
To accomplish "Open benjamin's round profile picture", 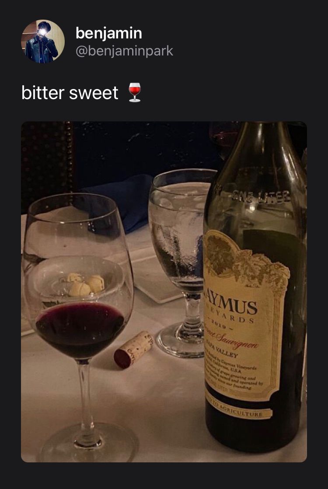I will point(43,41).
